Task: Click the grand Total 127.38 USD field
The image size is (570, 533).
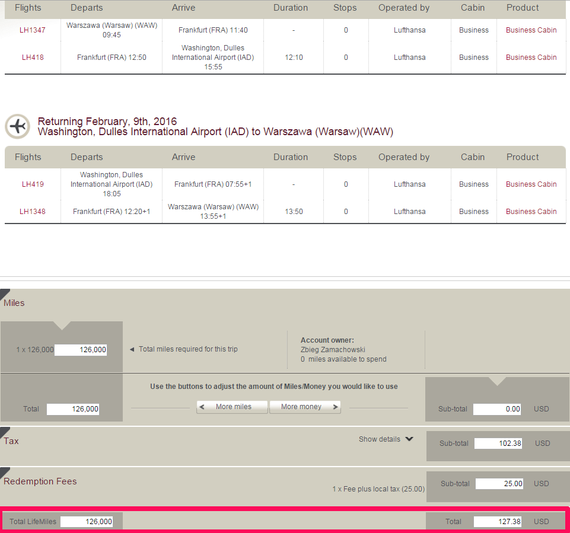Action: click(x=497, y=522)
